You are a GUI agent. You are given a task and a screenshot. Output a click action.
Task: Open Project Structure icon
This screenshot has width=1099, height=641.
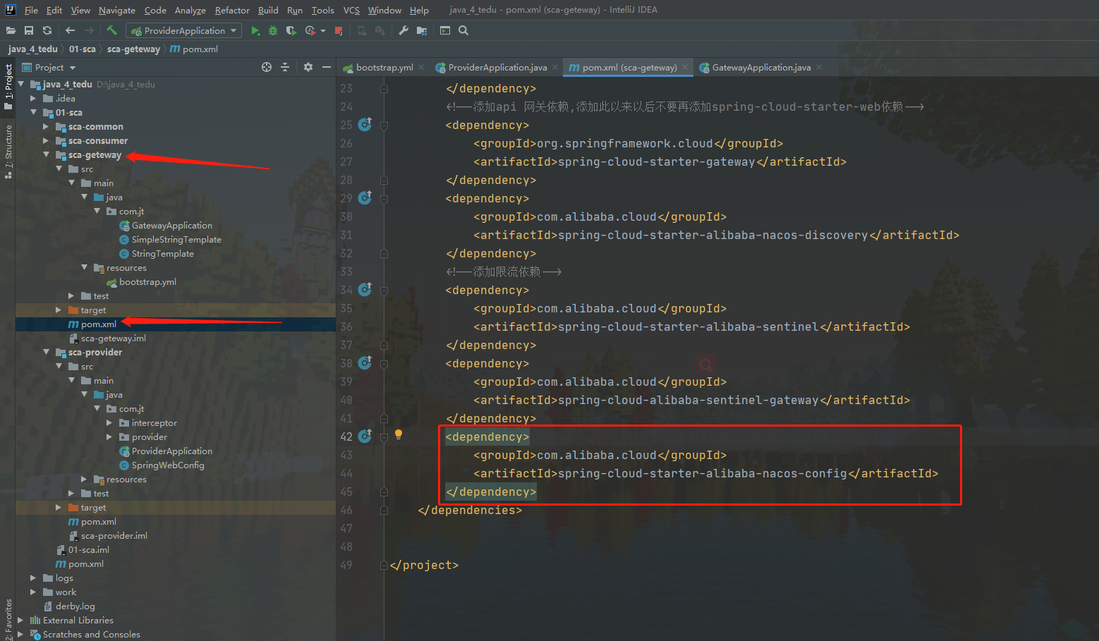coord(422,30)
